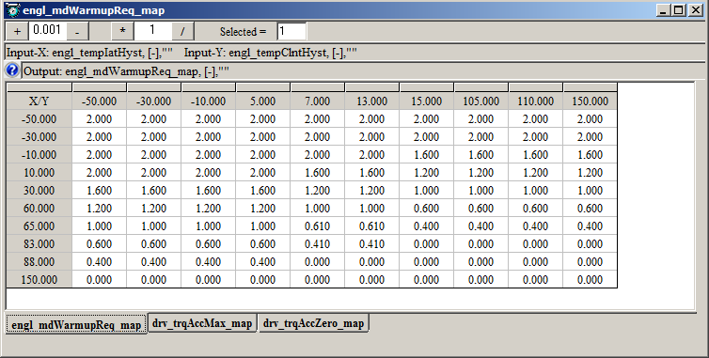
Task: Click cell 1.200 in row 10.000, column 150.000
Action: click(591, 172)
